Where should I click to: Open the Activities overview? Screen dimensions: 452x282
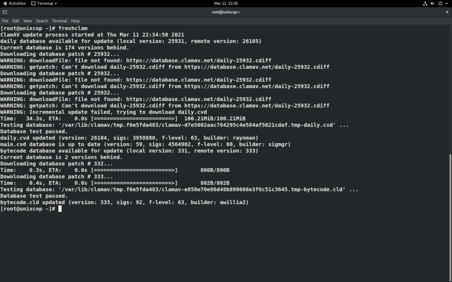(x=15, y=4)
